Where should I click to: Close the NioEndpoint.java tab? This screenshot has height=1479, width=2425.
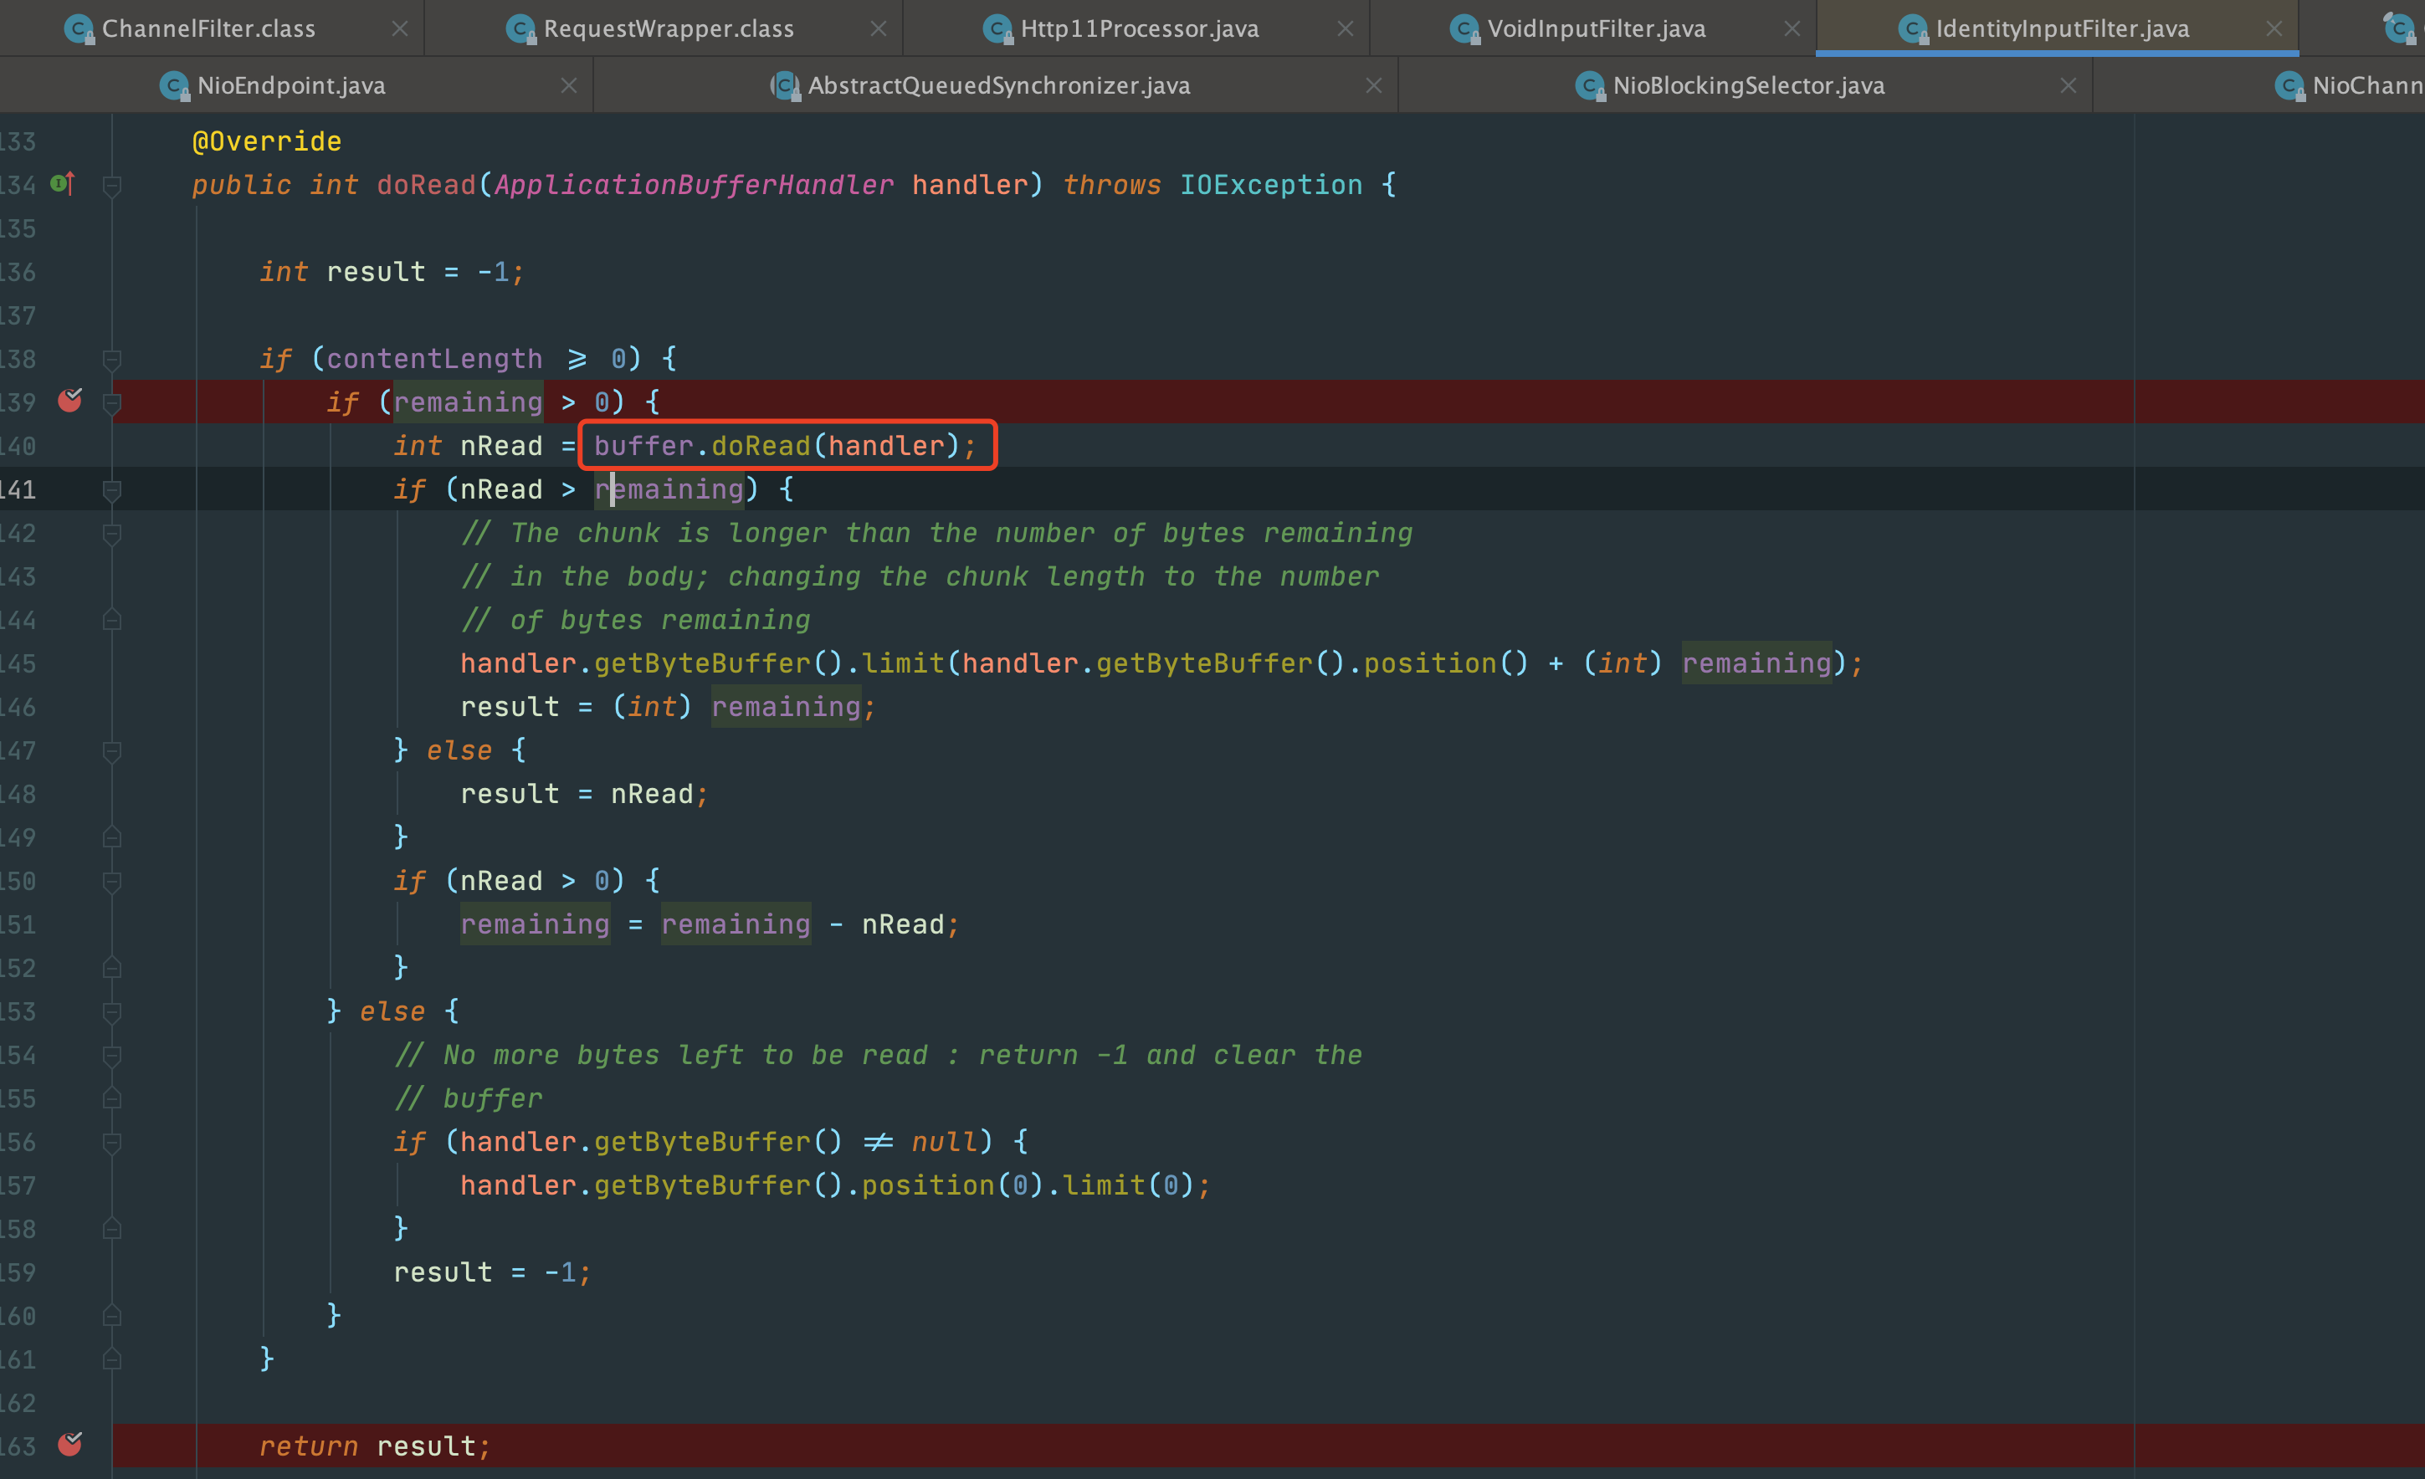568,85
